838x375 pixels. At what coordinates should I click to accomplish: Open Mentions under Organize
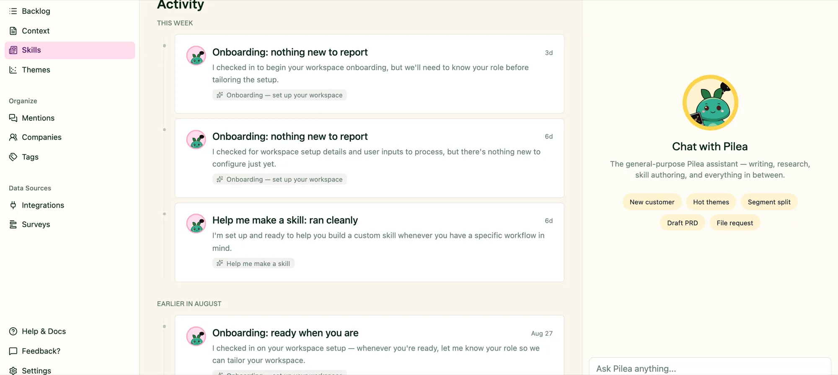tap(70, 118)
